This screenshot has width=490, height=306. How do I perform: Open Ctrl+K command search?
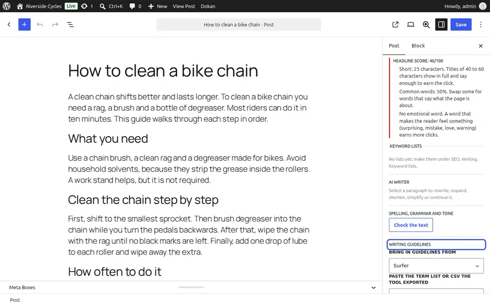[x=111, y=6]
